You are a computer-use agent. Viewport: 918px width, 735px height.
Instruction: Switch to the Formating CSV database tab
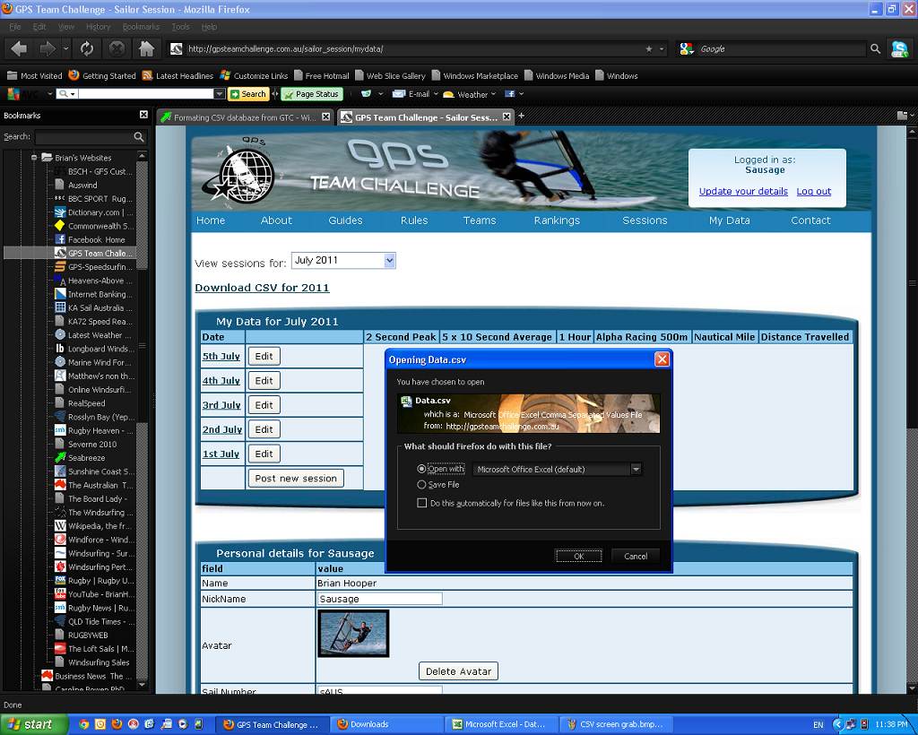pos(238,117)
